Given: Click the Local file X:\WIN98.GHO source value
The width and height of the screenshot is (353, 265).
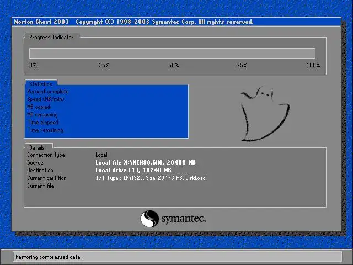Looking at the screenshot, I should tap(146, 162).
